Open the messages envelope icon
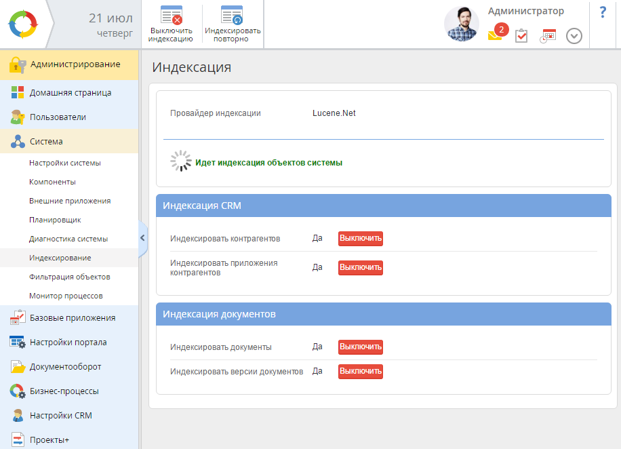Viewport: 621px width, 449px height. (x=496, y=35)
